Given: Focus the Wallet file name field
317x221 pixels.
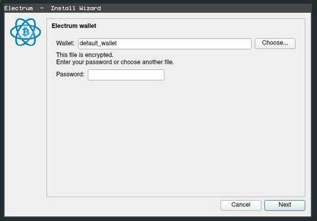Looking at the screenshot, I should 165,43.
